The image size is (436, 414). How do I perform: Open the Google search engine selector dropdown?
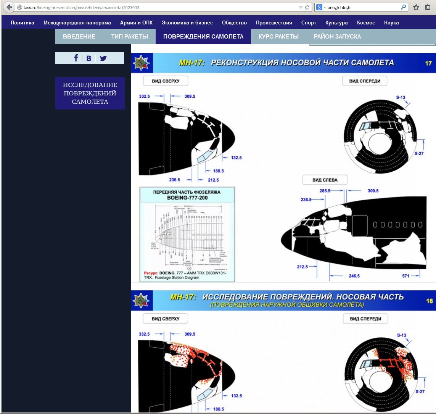click(321, 7)
